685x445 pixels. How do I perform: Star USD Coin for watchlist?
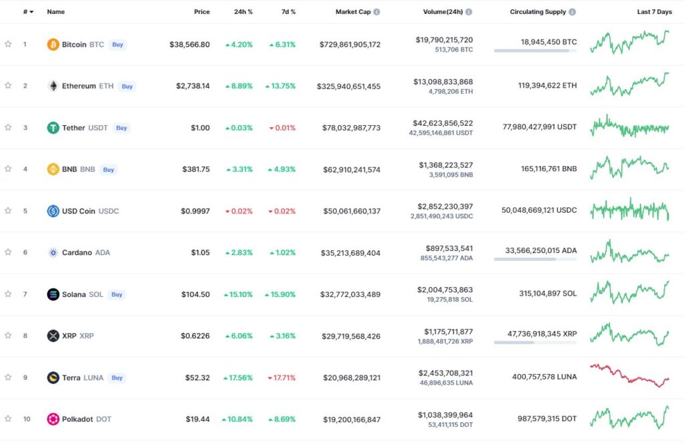pyautogui.click(x=8, y=210)
